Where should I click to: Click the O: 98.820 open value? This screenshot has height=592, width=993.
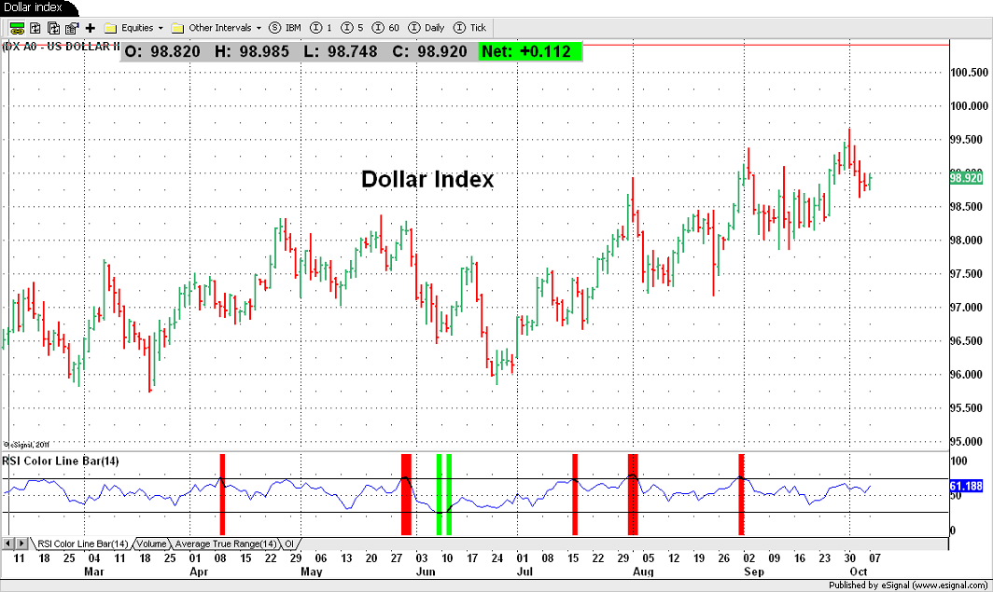point(162,51)
